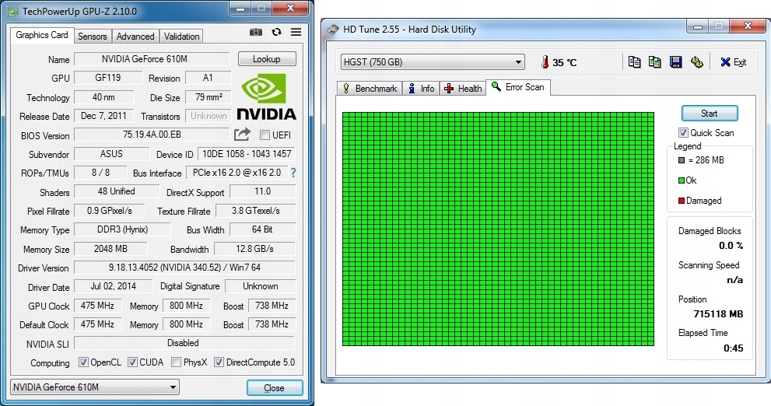Click the NVIDIA logo in GPU-Z
Viewport: 771px width, 406px height.
pyautogui.click(x=266, y=96)
